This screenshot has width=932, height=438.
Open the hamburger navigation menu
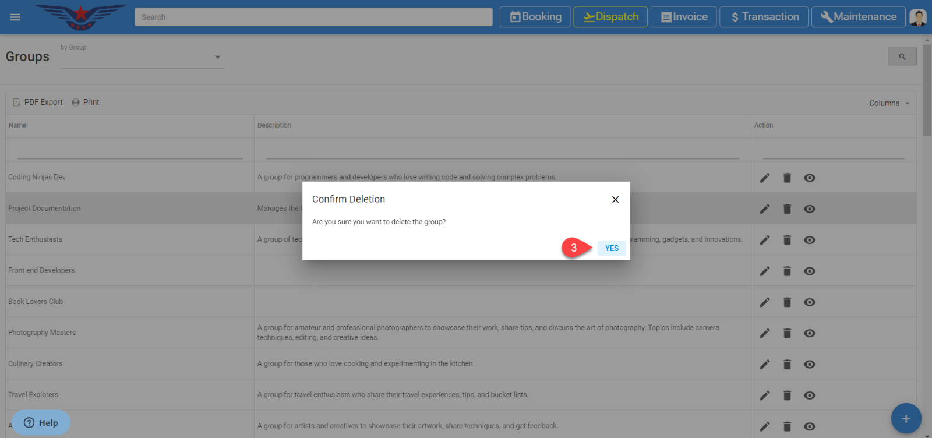click(x=15, y=17)
